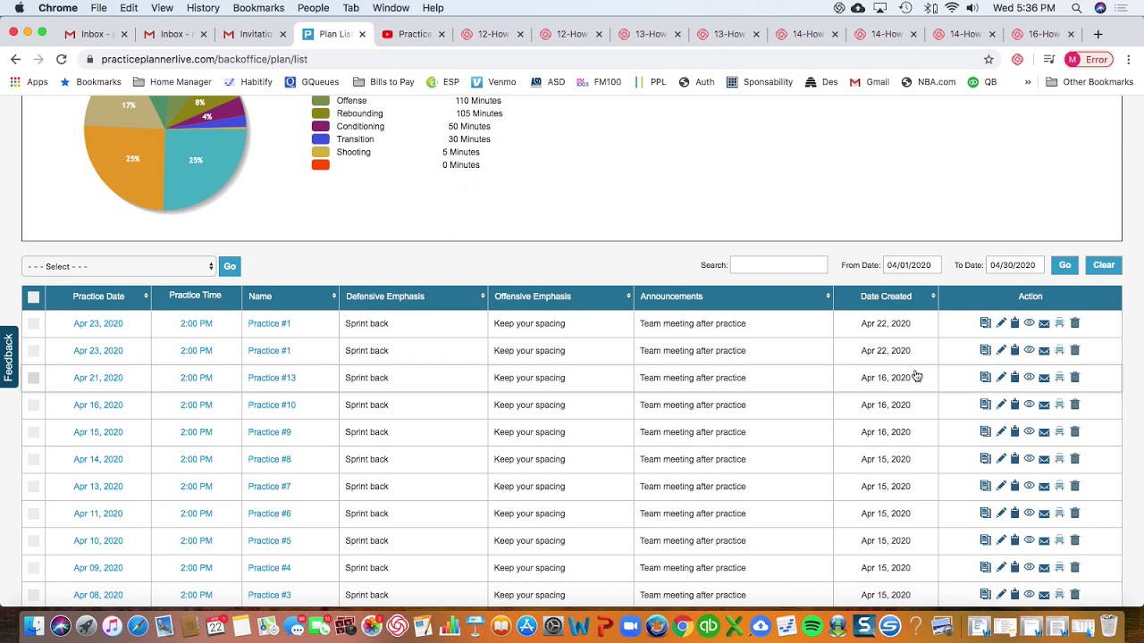Open the View menu in the menu bar
This screenshot has width=1144, height=643.
[162, 8]
